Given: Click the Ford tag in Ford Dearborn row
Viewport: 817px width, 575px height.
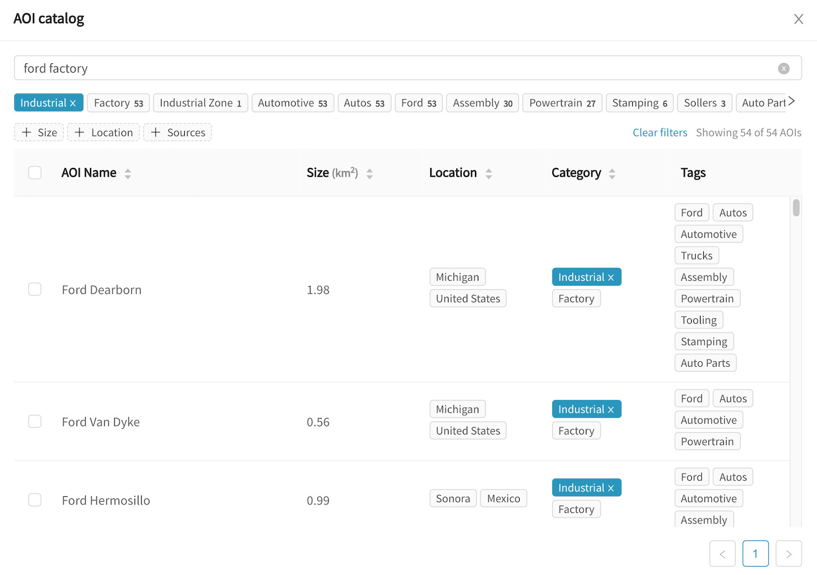Looking at the screenshot, I should pos(692,213).
